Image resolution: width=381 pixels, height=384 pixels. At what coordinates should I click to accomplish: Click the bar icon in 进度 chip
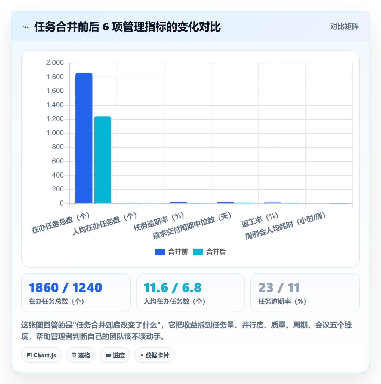click(108, 356)
